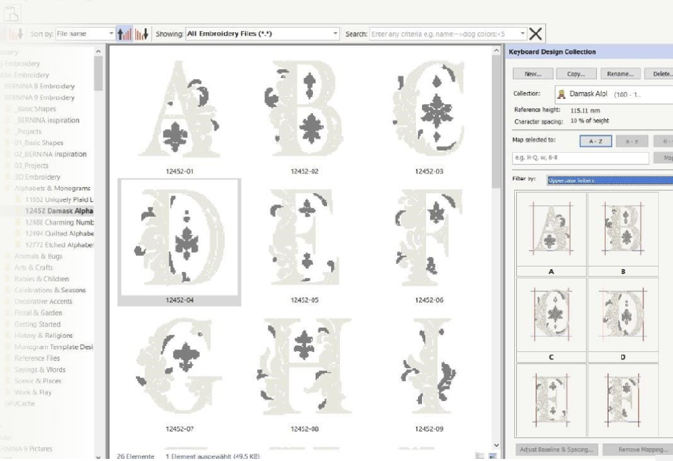Screen dimensions: 673x461
Task: Click the mapped letter A design tile
Action: (x=551, y=234)
